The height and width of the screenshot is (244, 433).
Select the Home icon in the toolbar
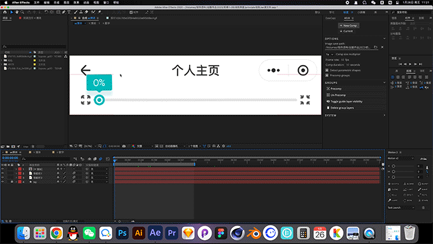4,12
